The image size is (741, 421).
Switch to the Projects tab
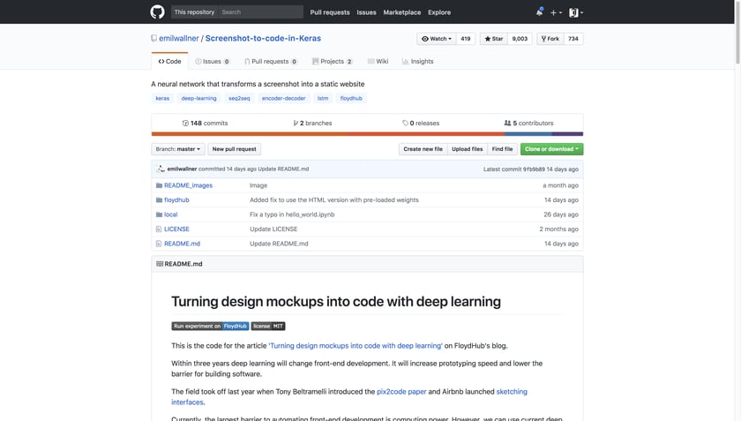point(333,62)
